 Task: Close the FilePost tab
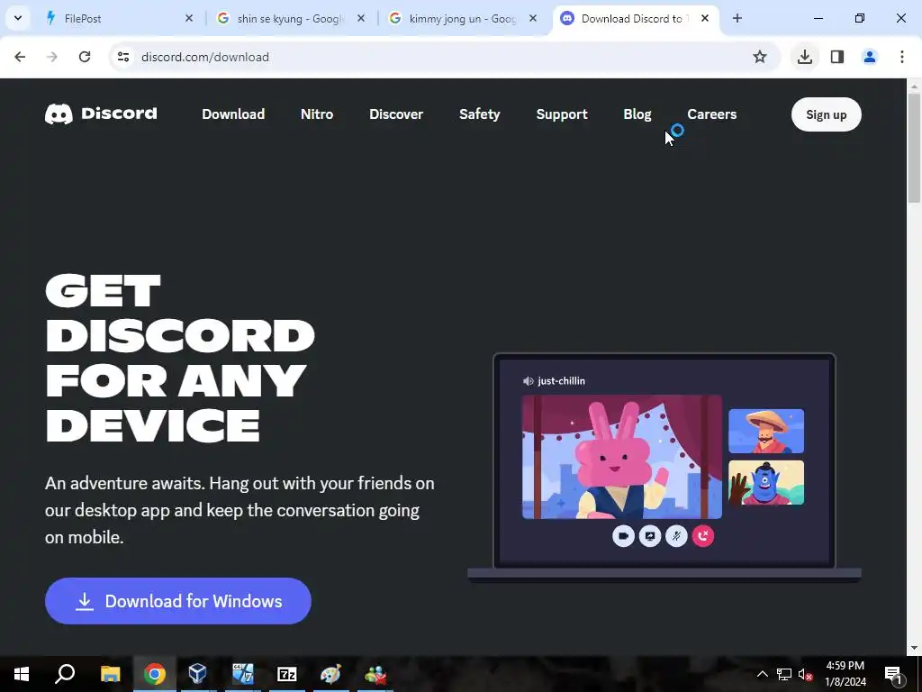click(x=189, y=19)
